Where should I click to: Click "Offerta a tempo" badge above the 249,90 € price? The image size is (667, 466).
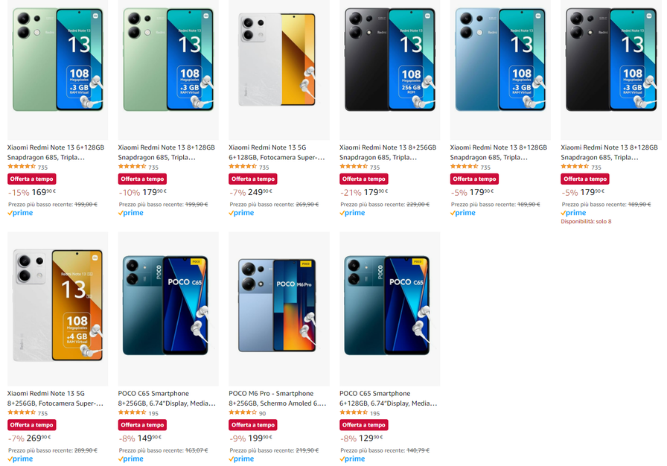pos(253,179)
